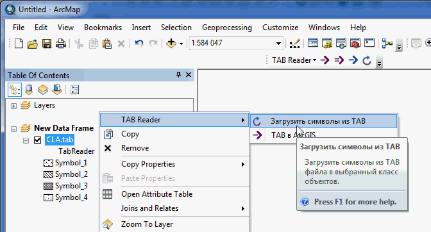Switch to List By Visibility view

pyautogui.click(x=43, y=90)
